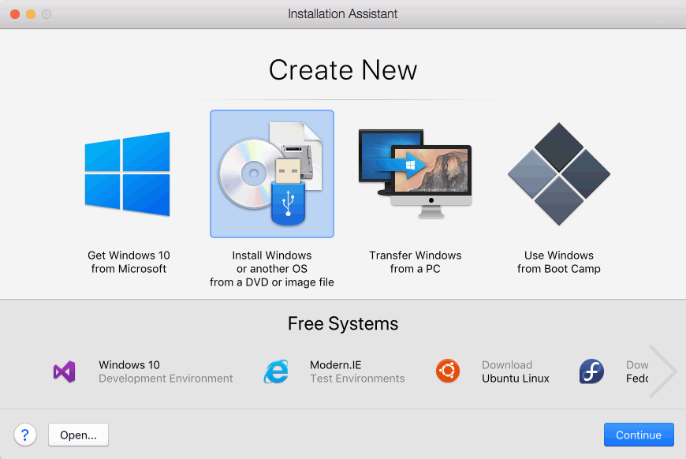Click the Visual Studio icon
This screenshot has height=459, width=686.
coord(65,372)
